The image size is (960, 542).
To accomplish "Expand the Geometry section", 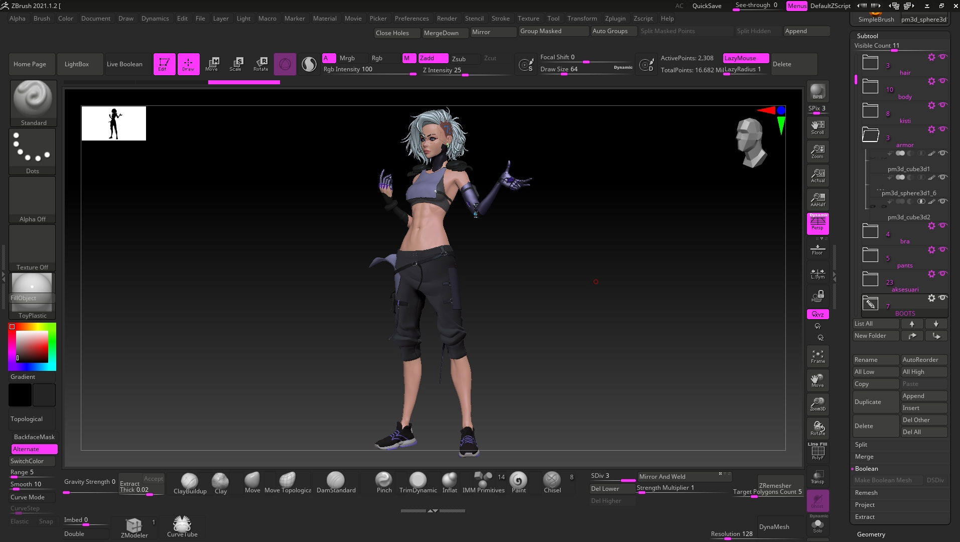I will click(x=871, y=534).
